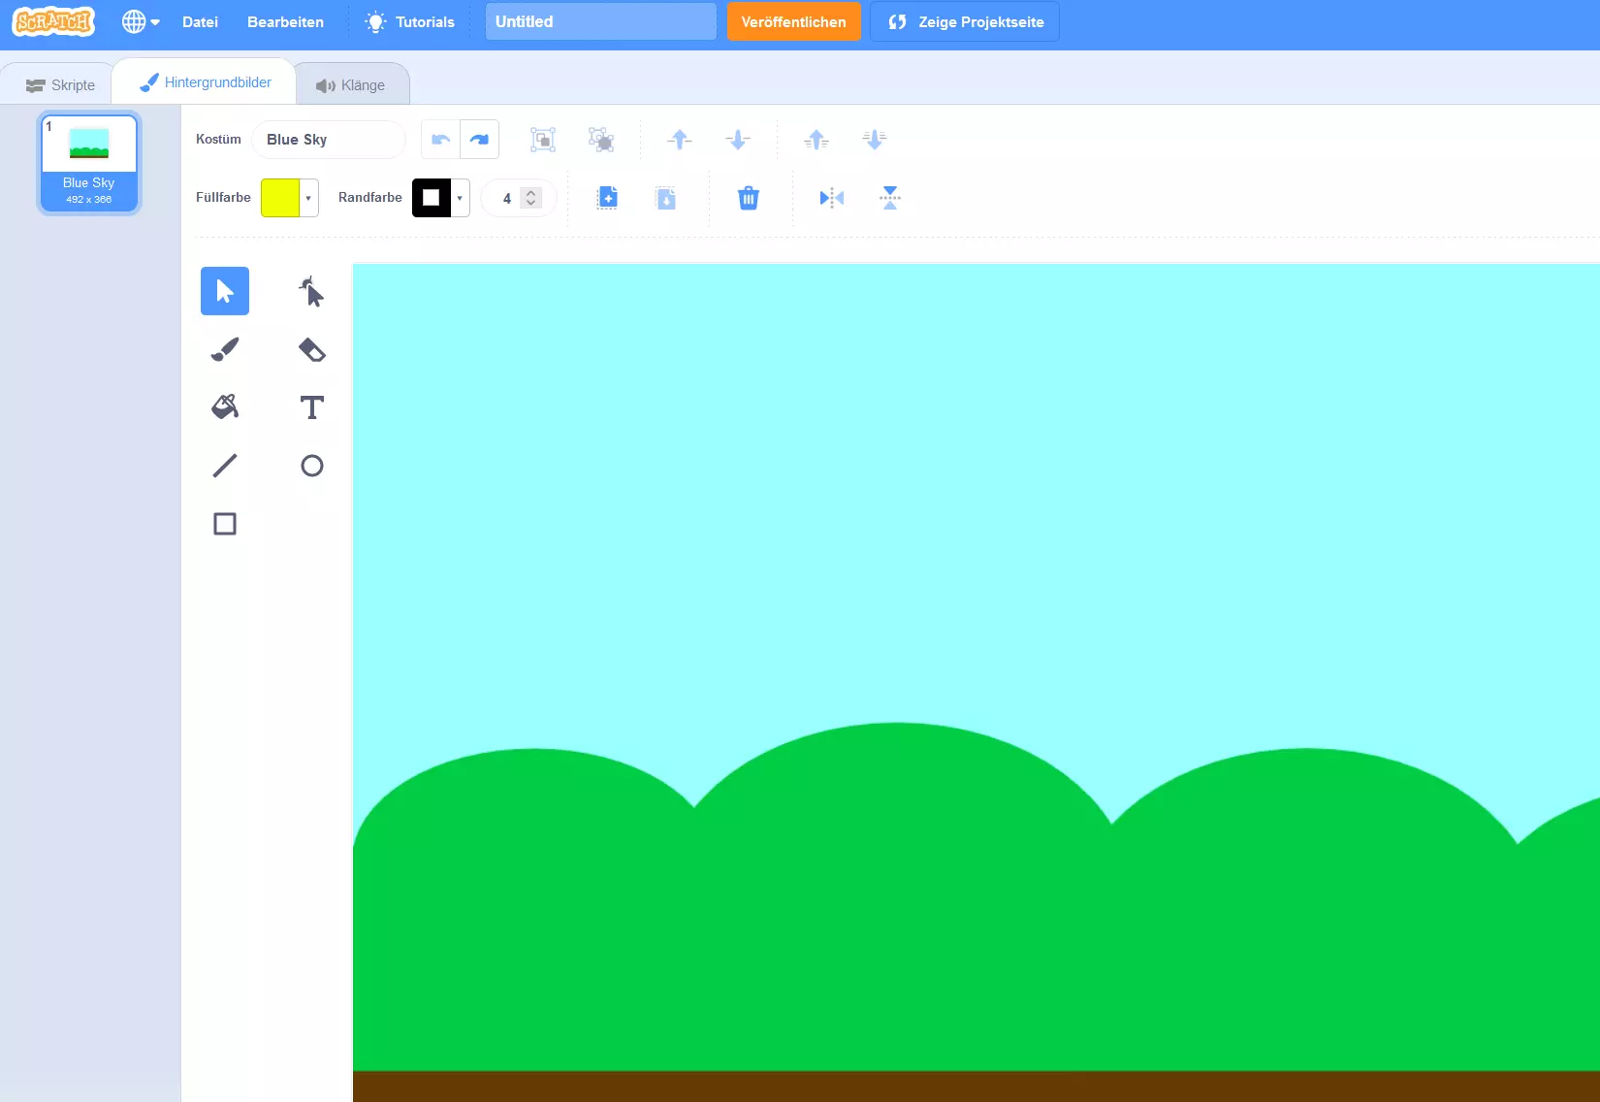Image resolution: width=1600 pixels, height=1102 pixels.
Task: Flip the selection horizontally
Action: tap(830, 198)
